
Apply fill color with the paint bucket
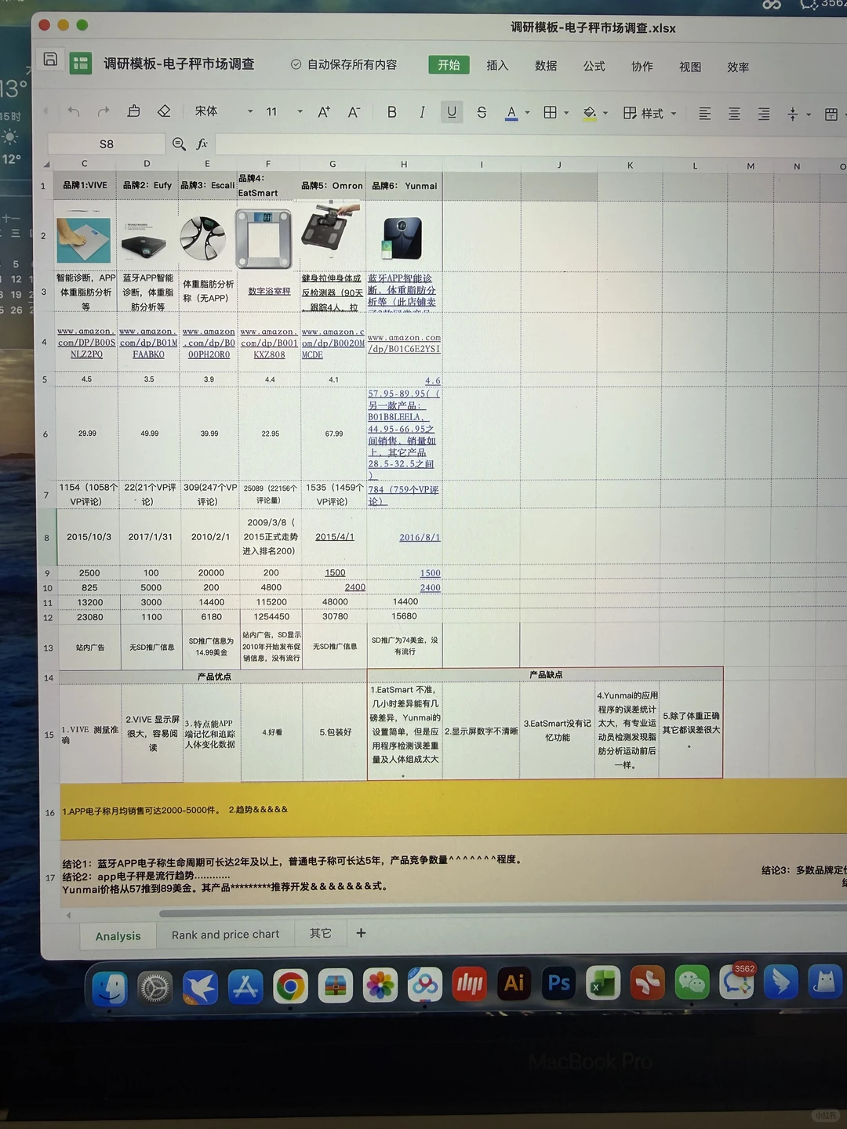coord(589,114)
